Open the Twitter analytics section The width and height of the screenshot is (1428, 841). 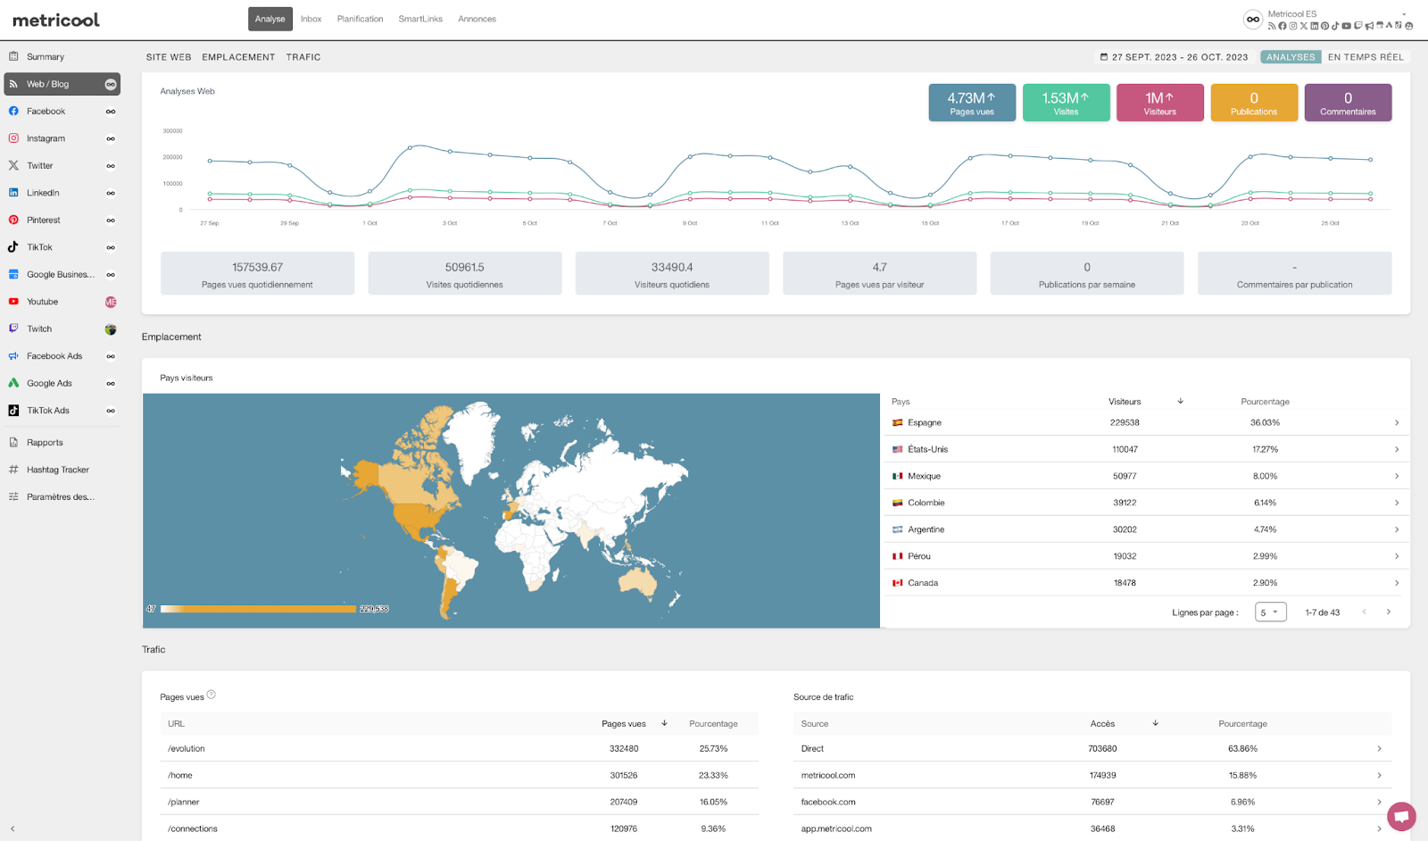[62, 166]
